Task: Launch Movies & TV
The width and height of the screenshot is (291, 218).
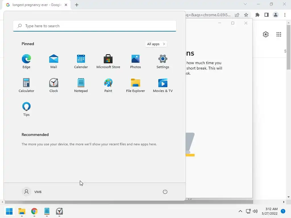Action: click(x=163, y=85)
